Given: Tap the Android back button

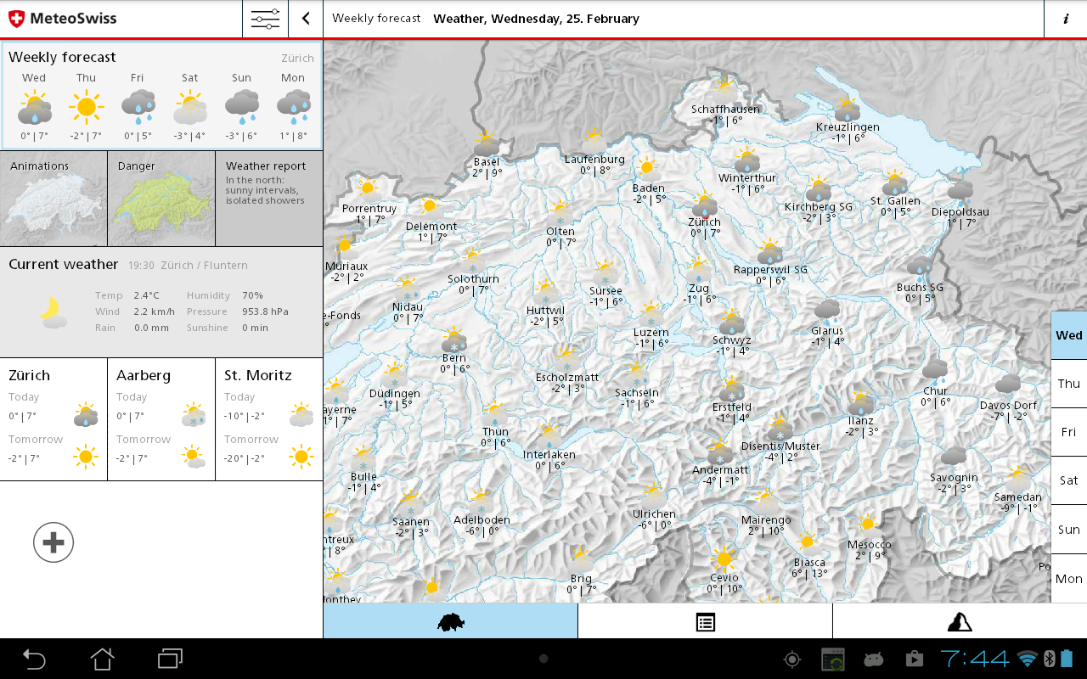Looking at the screenshot, I should [34, 659].
